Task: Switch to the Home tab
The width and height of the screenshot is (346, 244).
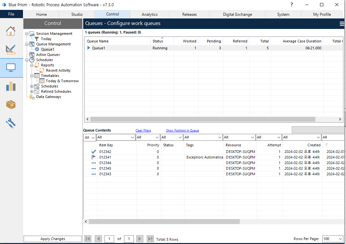Action: click(x=41, y=14)
